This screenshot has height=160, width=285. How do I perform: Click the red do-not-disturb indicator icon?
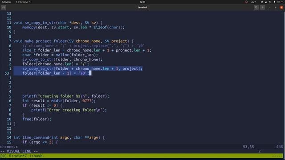[246, 2]
